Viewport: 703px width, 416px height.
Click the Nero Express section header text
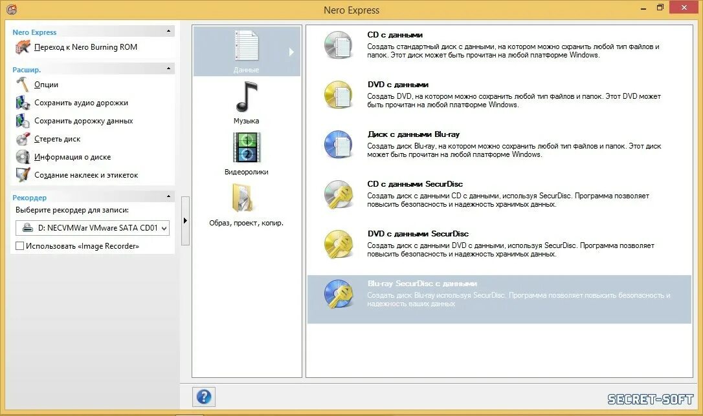point(34,32)
